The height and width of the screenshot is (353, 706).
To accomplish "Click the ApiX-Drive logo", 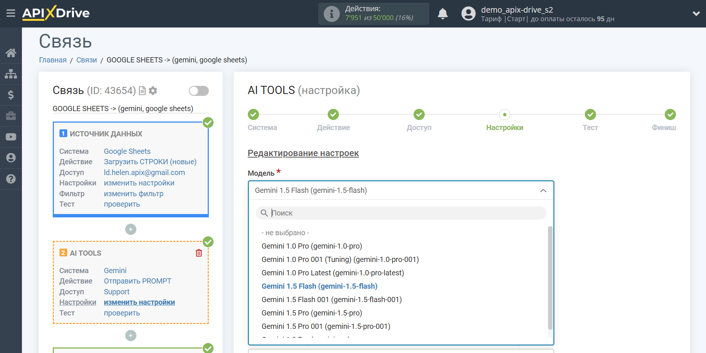I will click(56, 13).
